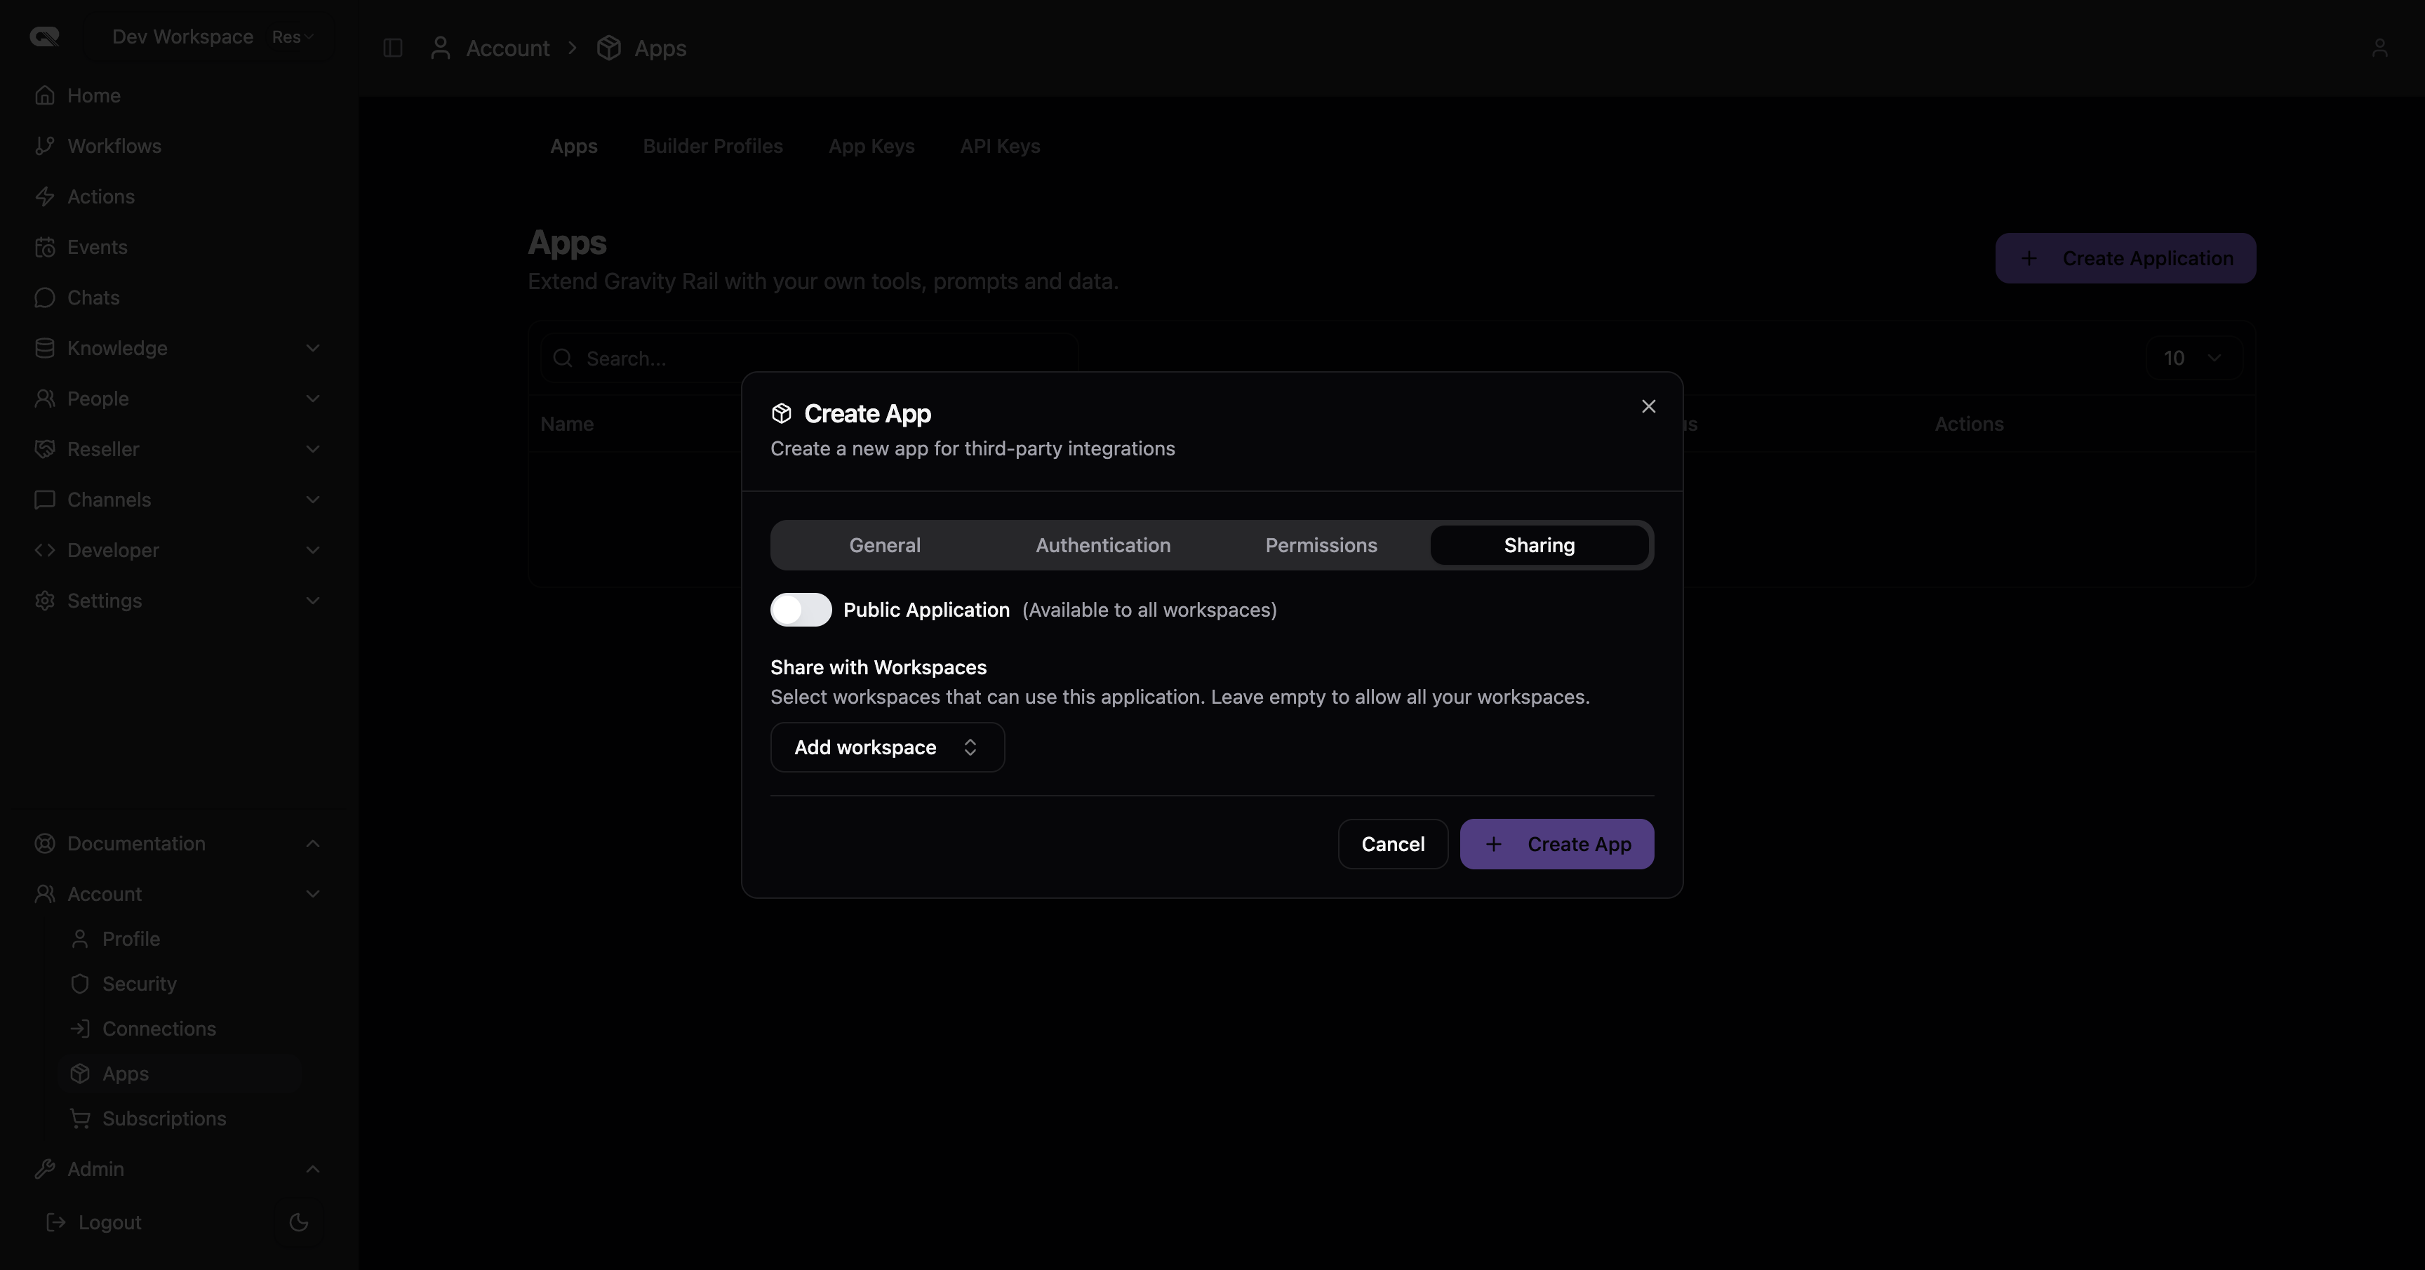2425x1270 pixels.
Task: Open the Builder Profiles tab
Action: tap(713, 146)
